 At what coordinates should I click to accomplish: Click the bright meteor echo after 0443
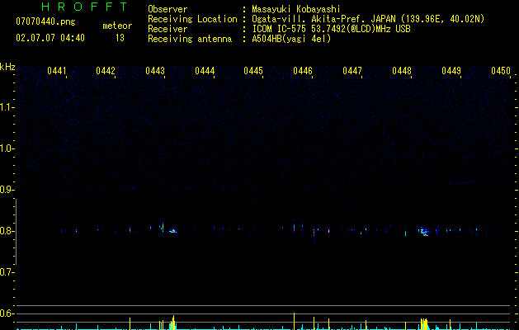tap(172, 231)
